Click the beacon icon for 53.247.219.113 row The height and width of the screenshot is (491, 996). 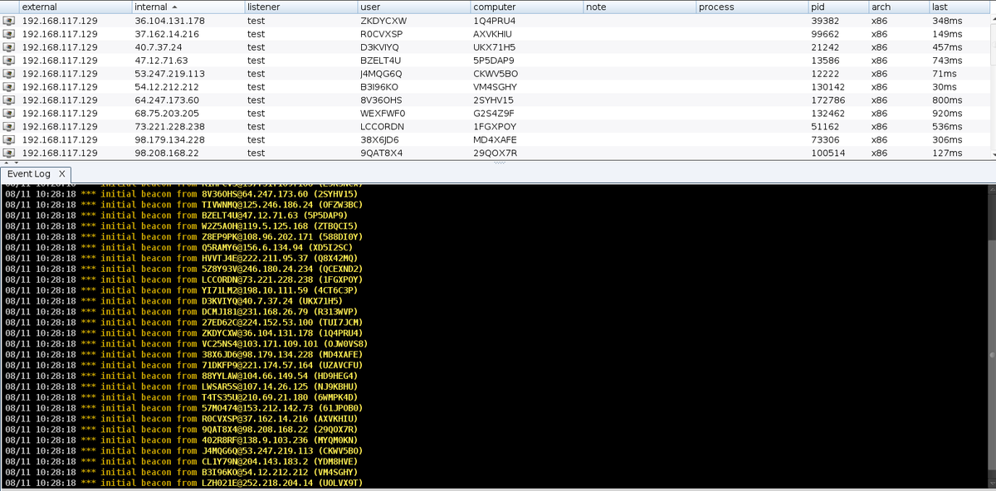click(9, 74)
